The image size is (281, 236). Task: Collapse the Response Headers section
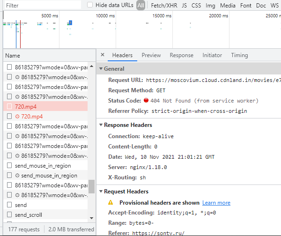pos(101,125)
